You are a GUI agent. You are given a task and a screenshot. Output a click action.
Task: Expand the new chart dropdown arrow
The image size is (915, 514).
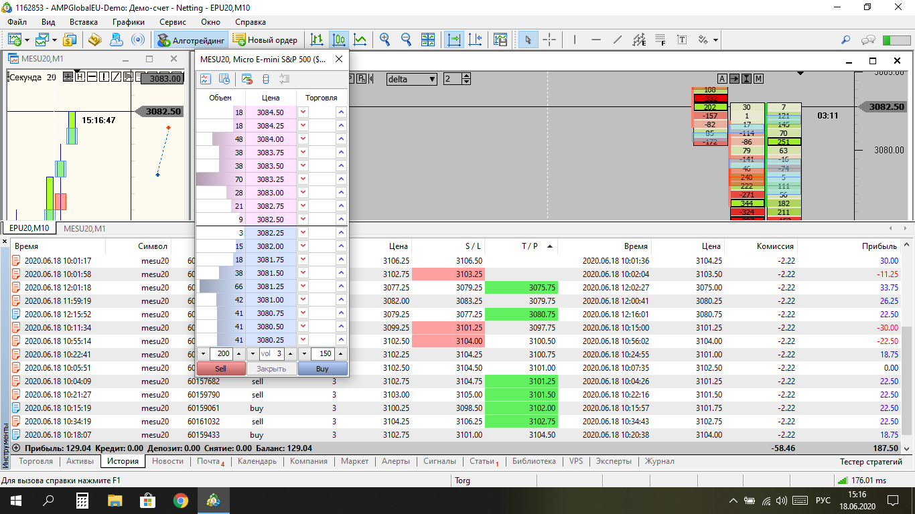click(27, 40)
